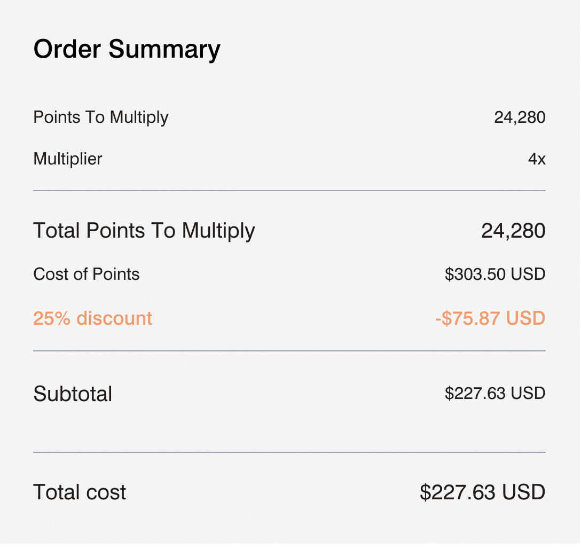Click the Total cost label
The width and height of the screenshot is (581, 549).
click(80, 493)
